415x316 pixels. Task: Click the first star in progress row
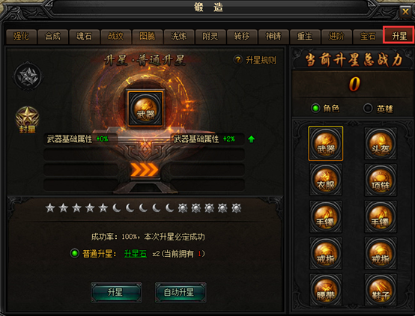pos(50,208)
